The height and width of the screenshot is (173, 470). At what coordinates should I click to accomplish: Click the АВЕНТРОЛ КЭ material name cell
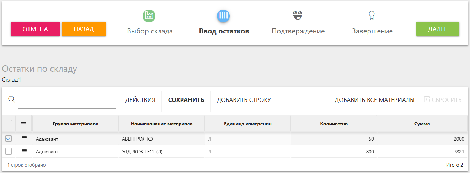click(161, 139)
